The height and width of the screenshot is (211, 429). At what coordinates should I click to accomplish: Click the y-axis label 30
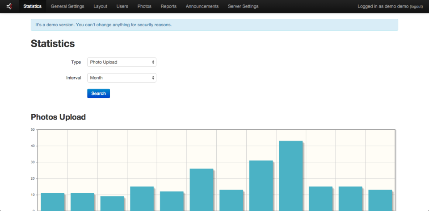(x=33, y=162)
